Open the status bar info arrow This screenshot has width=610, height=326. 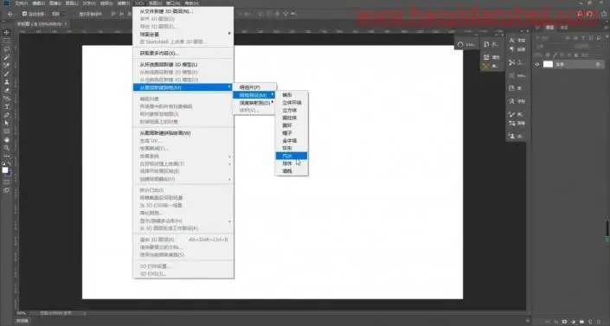(x=85, y=313)
